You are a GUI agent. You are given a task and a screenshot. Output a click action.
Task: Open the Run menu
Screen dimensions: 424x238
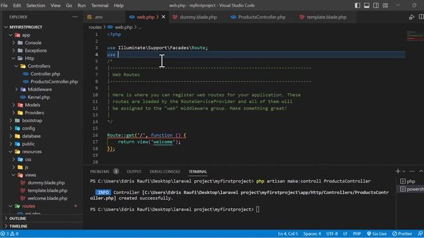(x=81, y=5)
